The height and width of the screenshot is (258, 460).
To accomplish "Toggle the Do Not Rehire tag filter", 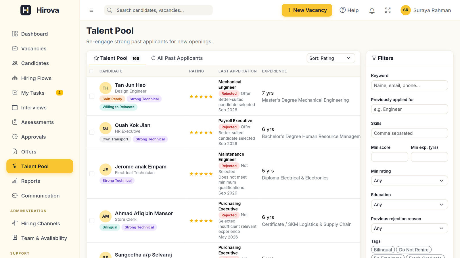I will [414, 250].
